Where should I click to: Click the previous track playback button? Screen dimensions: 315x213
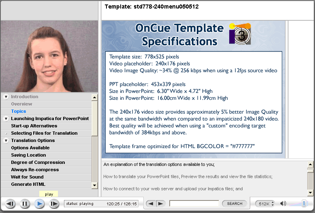(10, 204)
